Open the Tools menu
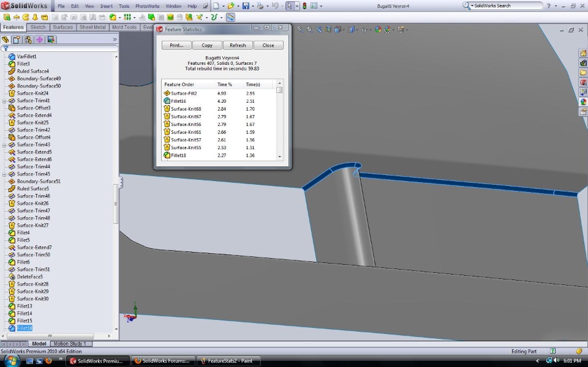 point(124,6)
